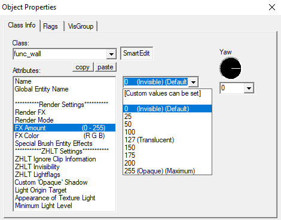Select Appearance of Texture Light attribute

click(65, 198)
